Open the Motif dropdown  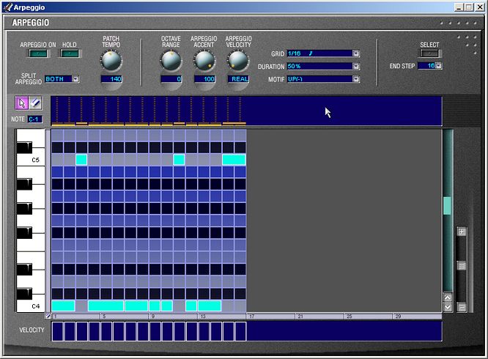tap(355, 79)
